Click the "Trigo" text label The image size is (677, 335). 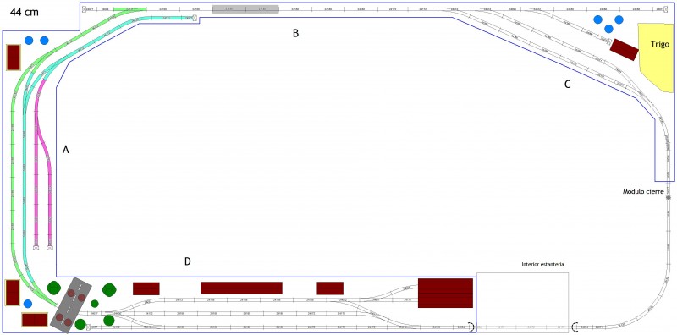[x=660, y=44]
